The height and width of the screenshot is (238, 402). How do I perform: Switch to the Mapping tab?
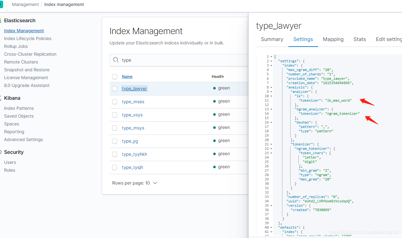[333, 39]
